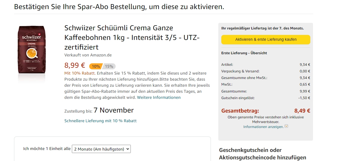The height and width of the screenshot is (161, 340).
Task: Click the 7 November delivery date
Action: 113,110
